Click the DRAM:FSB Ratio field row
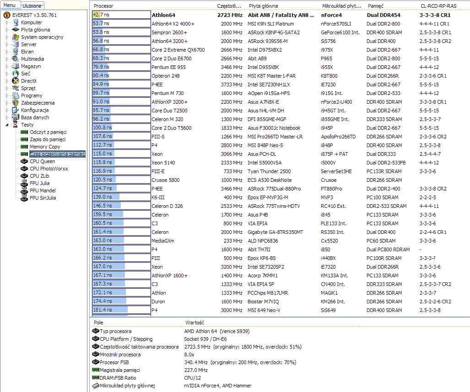470x392 pixels. [x=280, y=378]
